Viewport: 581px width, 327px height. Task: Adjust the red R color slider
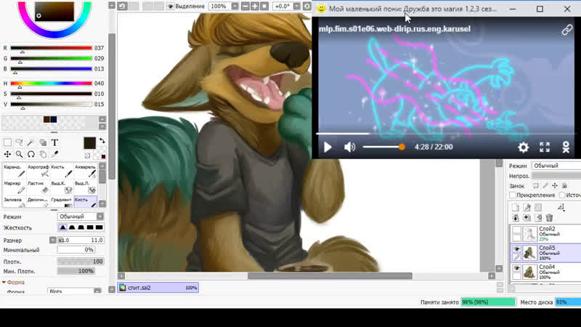51,48
